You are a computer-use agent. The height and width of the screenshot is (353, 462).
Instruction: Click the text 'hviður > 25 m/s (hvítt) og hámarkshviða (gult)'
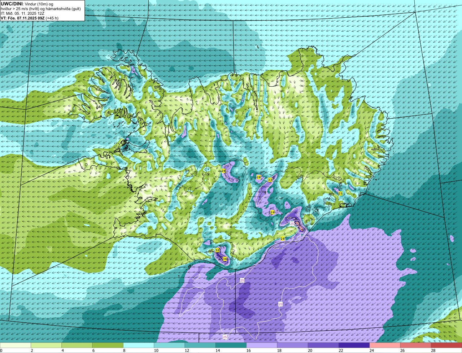[41, 8]
